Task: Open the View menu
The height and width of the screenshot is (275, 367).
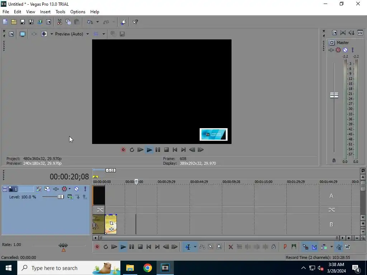Action: (30, 12)
